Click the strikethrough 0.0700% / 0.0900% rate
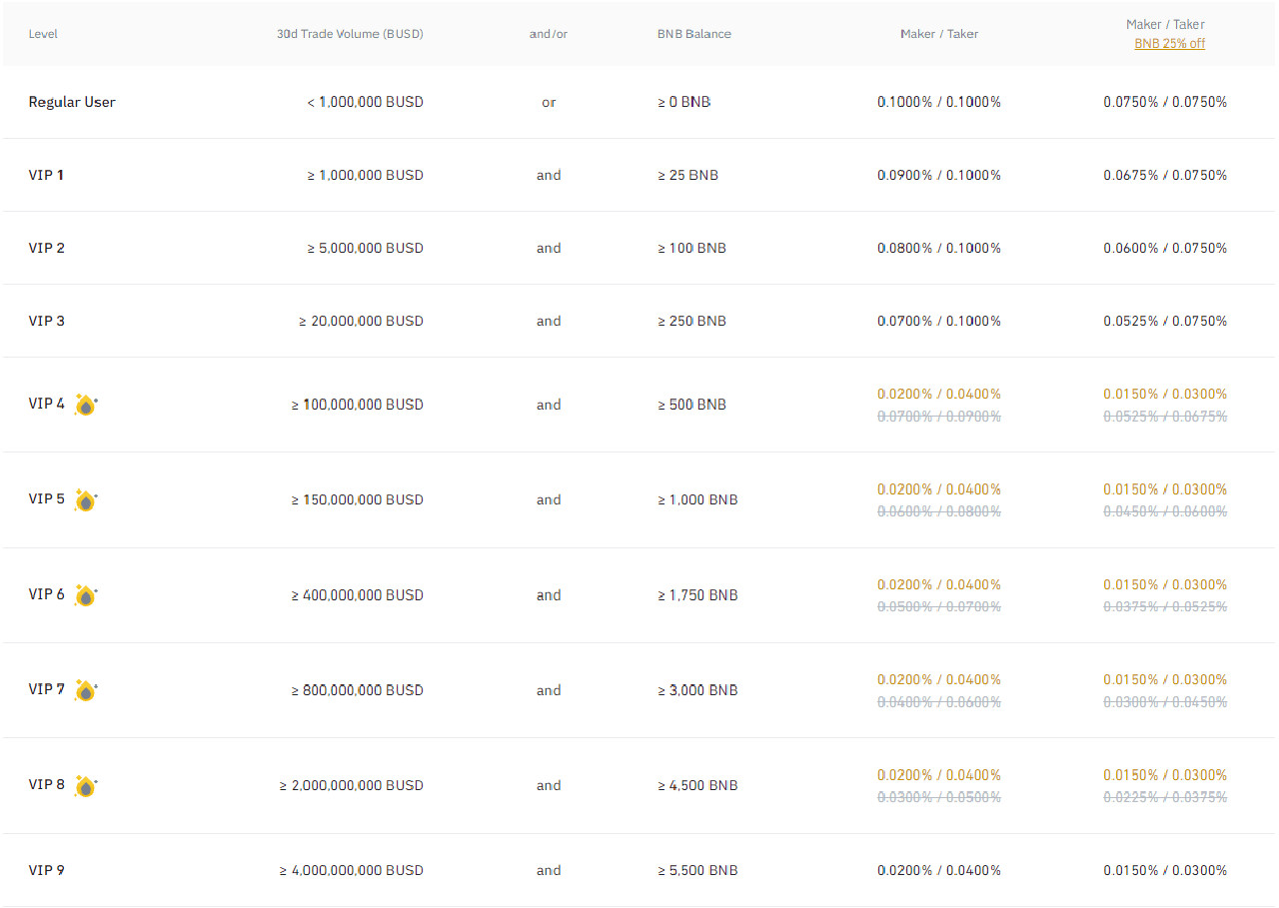The image size is (1279, 908). [939, 416]
